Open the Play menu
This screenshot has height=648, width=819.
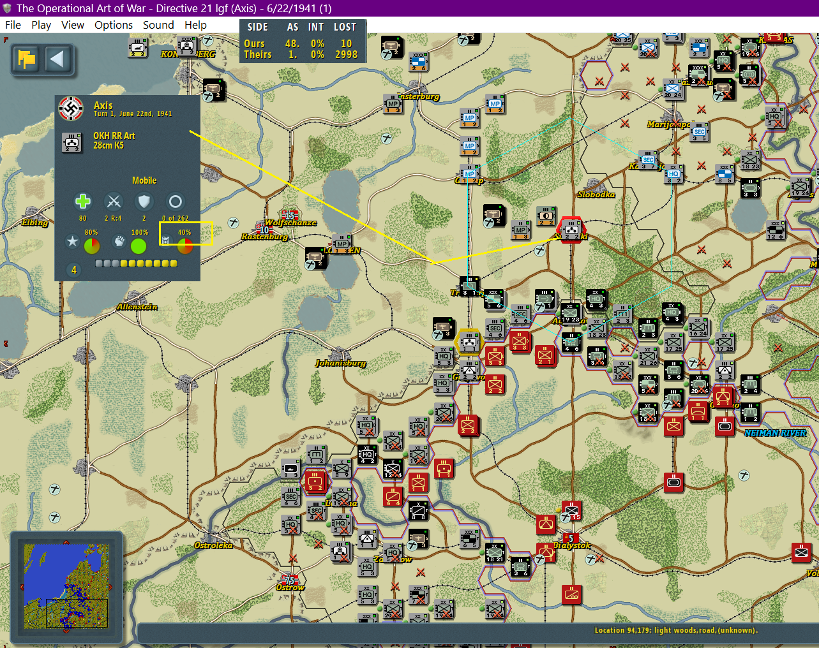(x=41, y=25)
